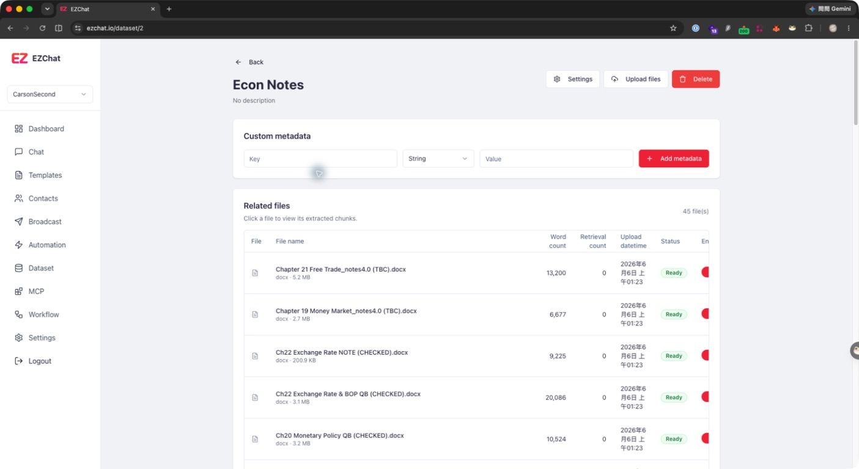Focus the Key input field
Image resolution: width=859 pixels, height=469 pixels.
coord(320,159)
